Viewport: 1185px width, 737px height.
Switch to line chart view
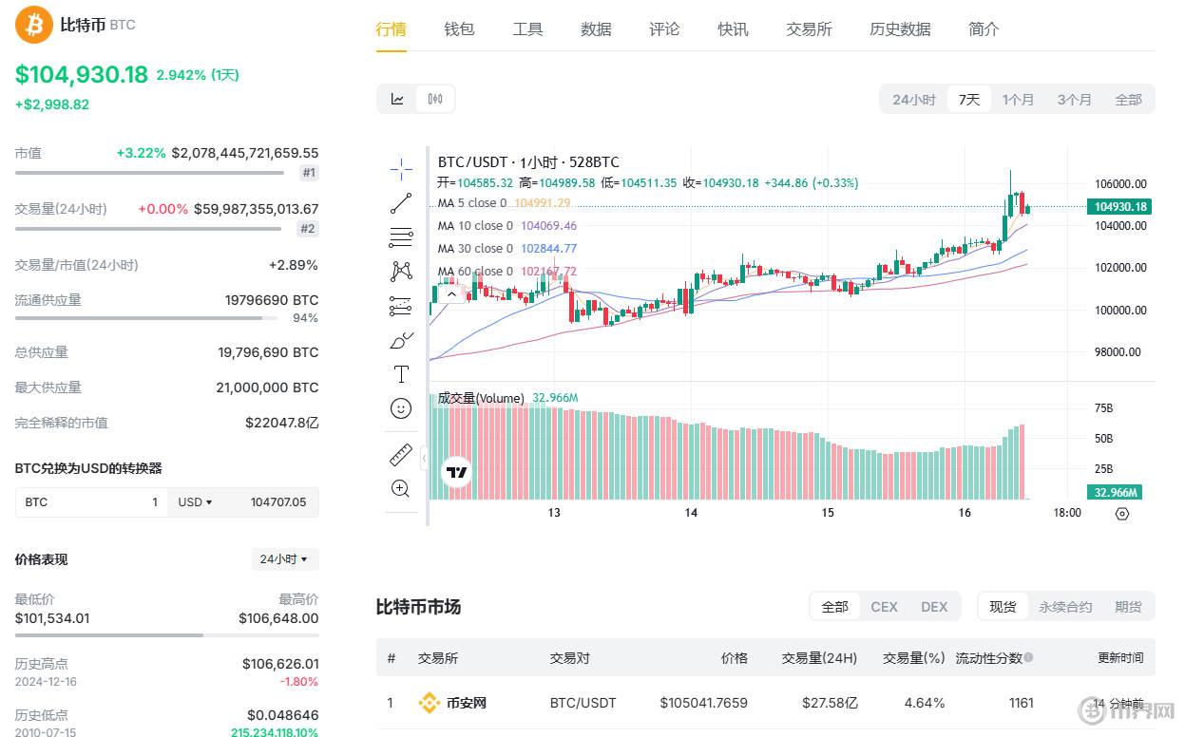click(397, 99)
